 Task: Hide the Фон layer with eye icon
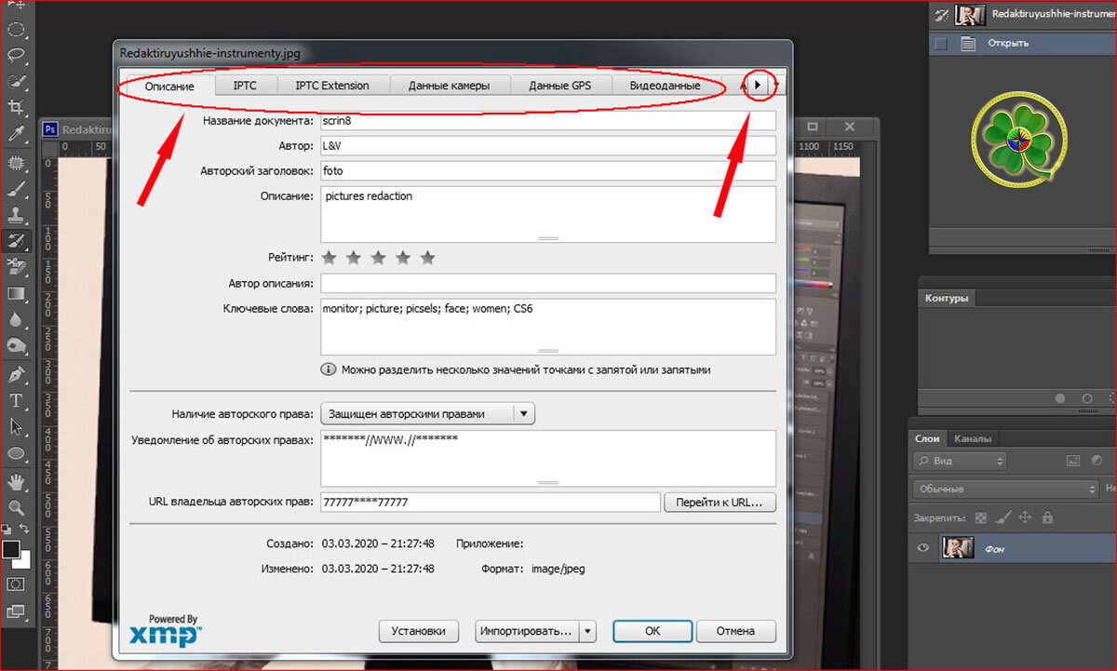924,548
